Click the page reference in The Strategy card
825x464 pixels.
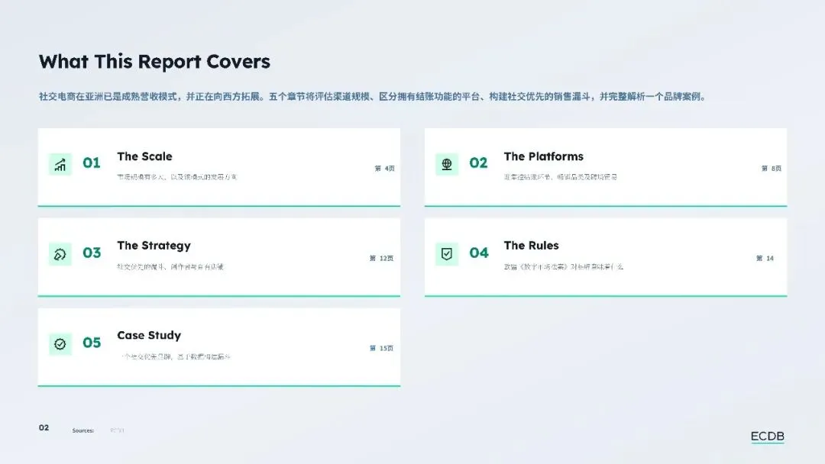point(381,259)
